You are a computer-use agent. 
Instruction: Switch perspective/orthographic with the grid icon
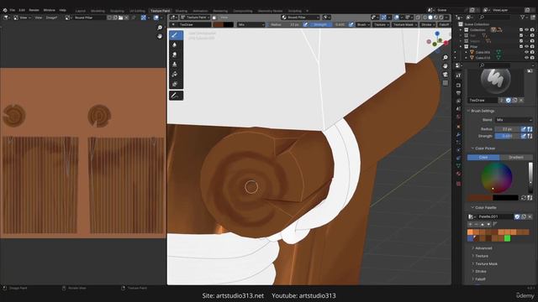pyautogui.click(x=446, y=83)
